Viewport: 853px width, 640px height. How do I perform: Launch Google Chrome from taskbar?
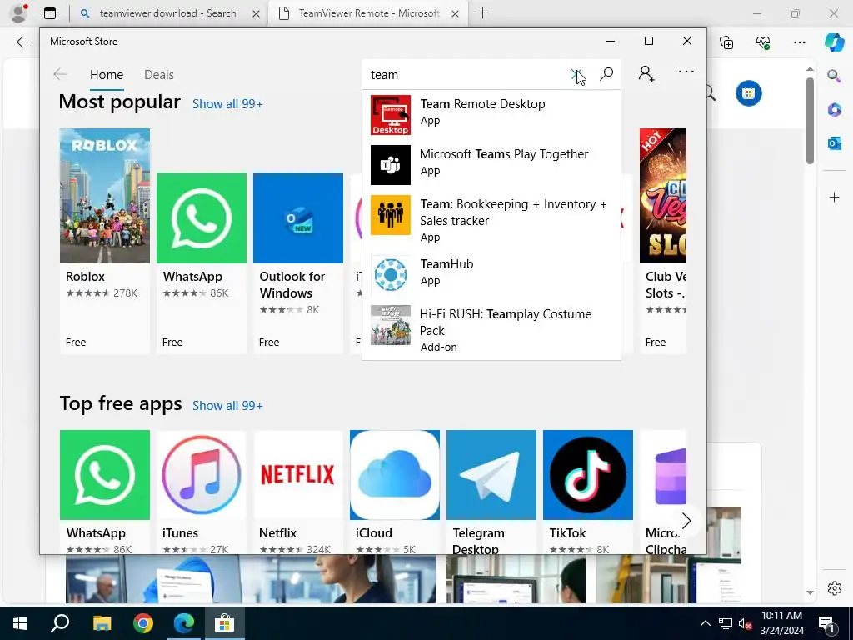coord(143,623)
